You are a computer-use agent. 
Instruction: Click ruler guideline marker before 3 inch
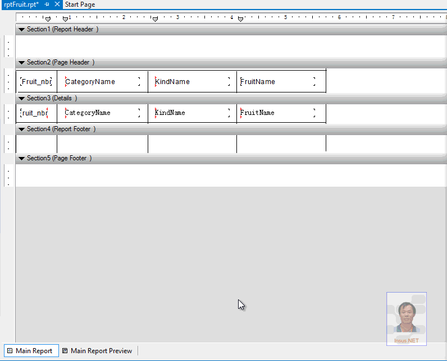155,19
